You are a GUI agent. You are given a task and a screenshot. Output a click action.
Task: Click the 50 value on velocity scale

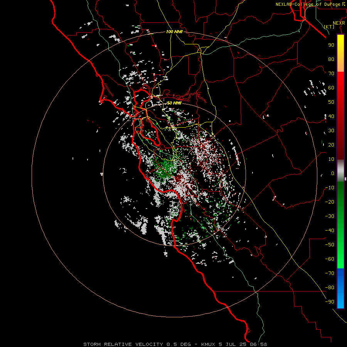(x=331, y=102)
